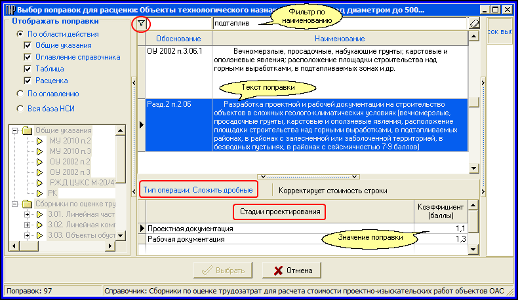Select the По оглавлению radio button
Screen dimensions: 518x300
pos(20,94)
